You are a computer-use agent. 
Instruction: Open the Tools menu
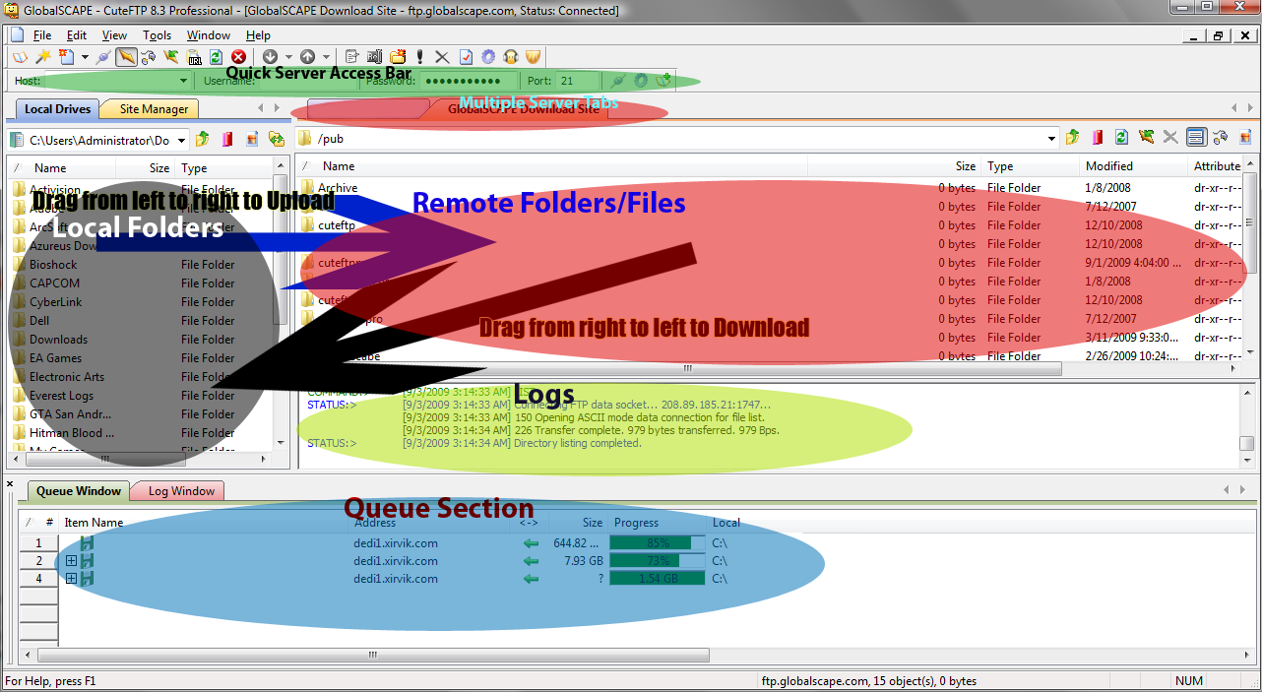pyautogui.click(x=157, y=35)
